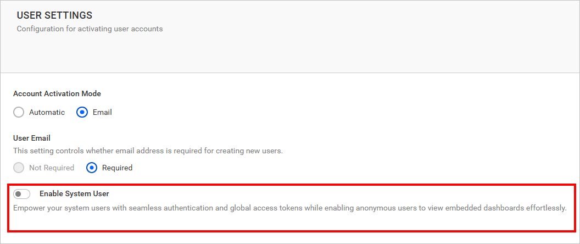Click the USER SETTINGS page heading
The image size is (580, 244).
pos(54,15)
